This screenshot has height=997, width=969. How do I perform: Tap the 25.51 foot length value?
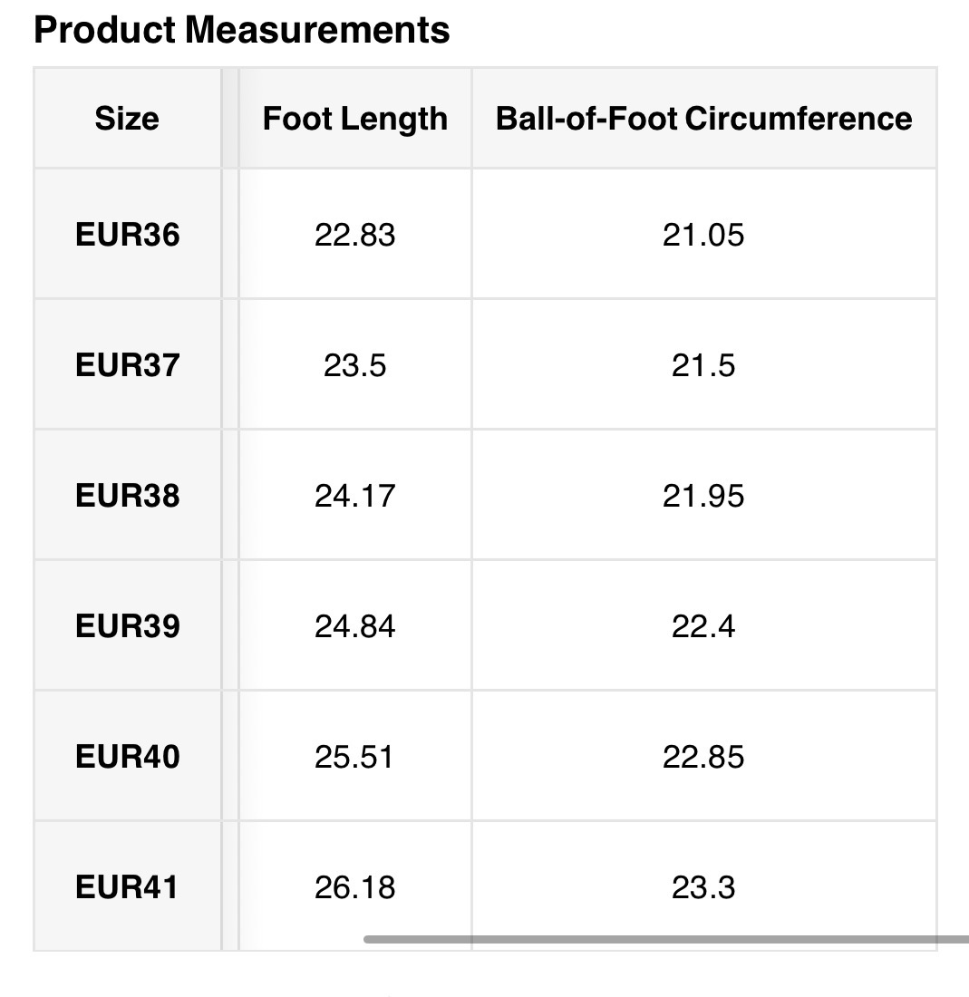(x=354, y=758)
